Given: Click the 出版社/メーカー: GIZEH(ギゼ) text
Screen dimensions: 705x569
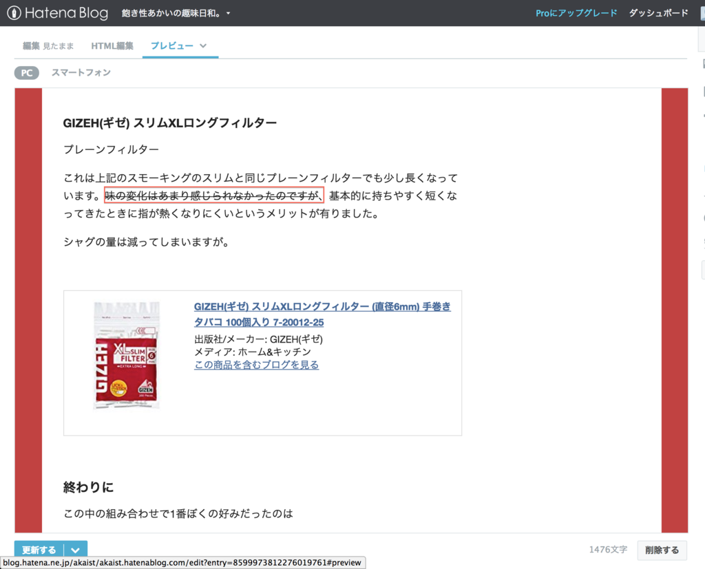Looking at the screenshot, I should pos(259,339).
